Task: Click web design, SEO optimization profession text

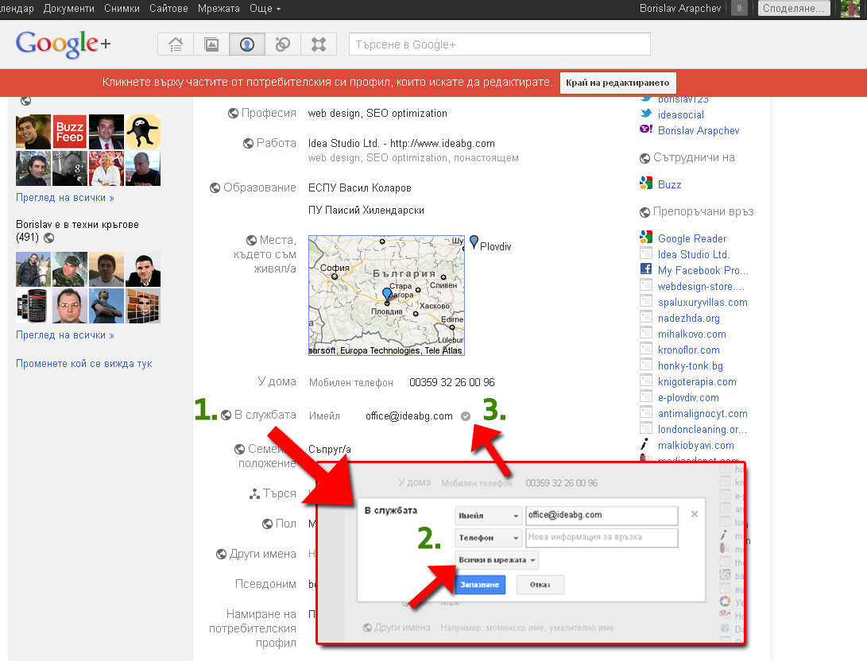Action: pyautogui.click(x=377, y=114)
